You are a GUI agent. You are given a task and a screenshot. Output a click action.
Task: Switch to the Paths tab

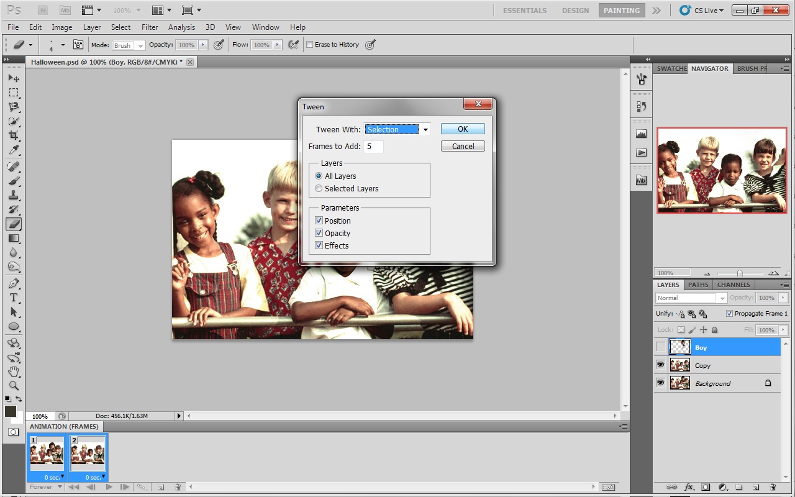pyautogui.click(x=698, y=285)
